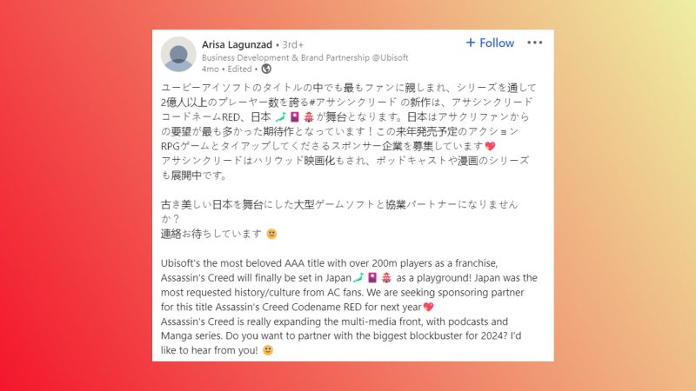Click smiley emoji after 'hear from you!'
The height and width of the screenshot is (391, 696).
(x=268, y=350)
